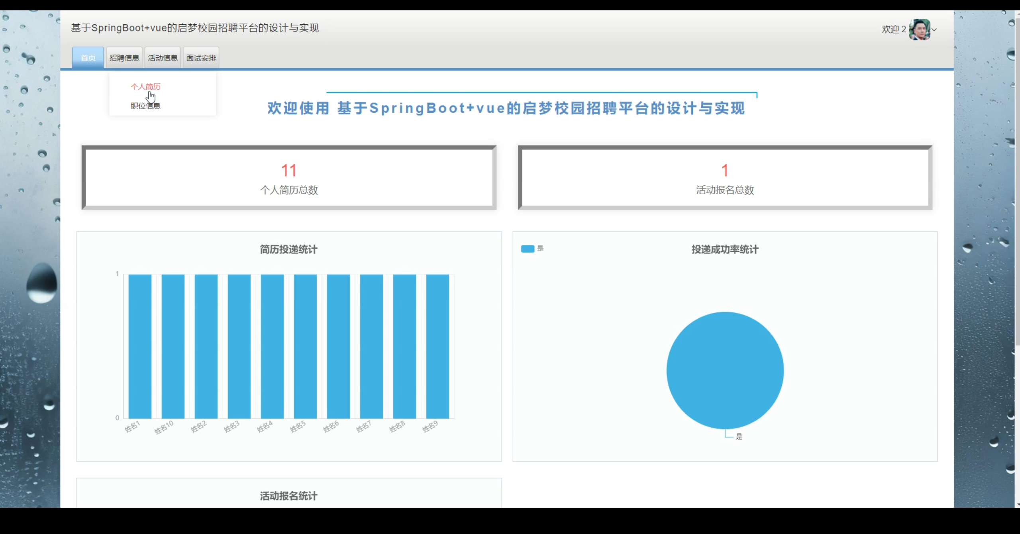1020x534 pixels.
Task: Select 个人简历 from the dropdown menu
Action: pos(145,86)
